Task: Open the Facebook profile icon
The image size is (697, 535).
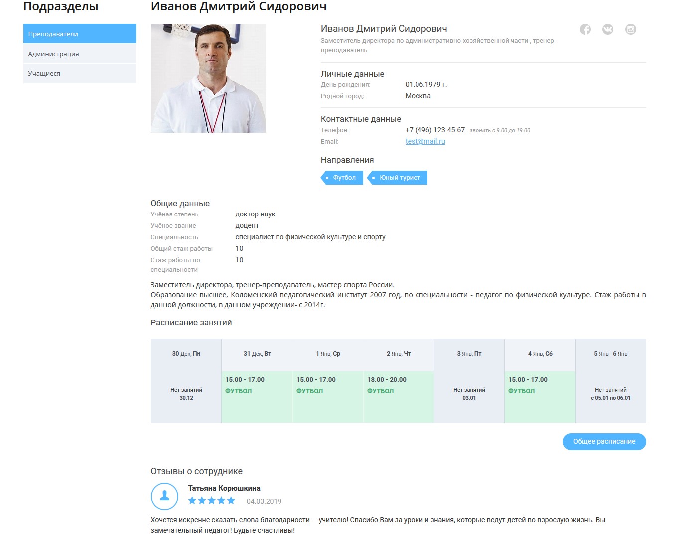Action: tap(585, 29)
